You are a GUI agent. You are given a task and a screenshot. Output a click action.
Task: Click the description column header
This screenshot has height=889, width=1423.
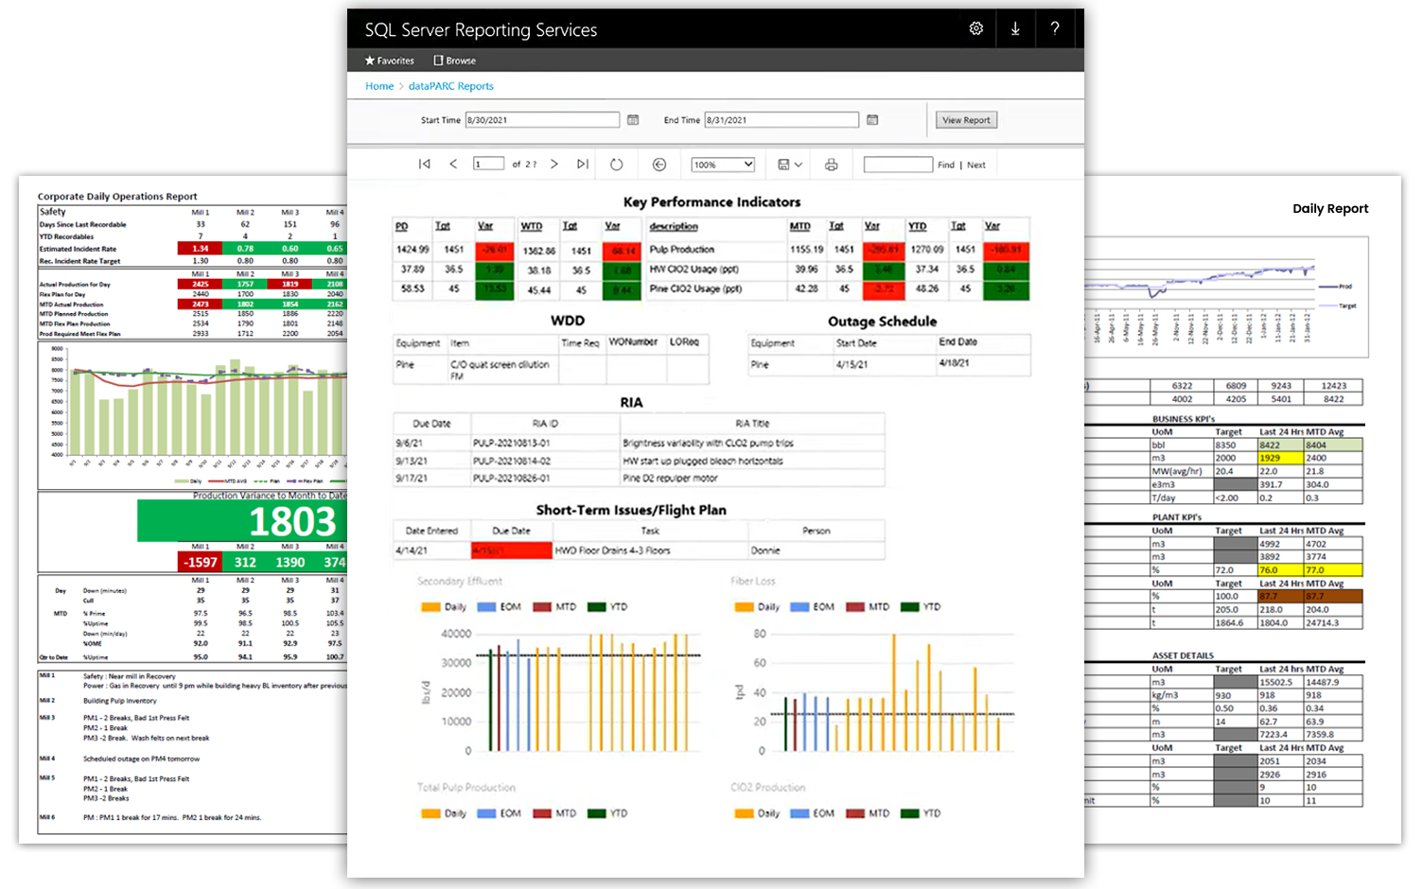[x=674, y=227]
